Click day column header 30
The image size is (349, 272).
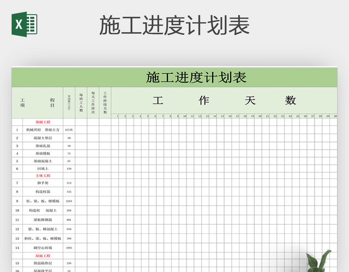[333, 116]
